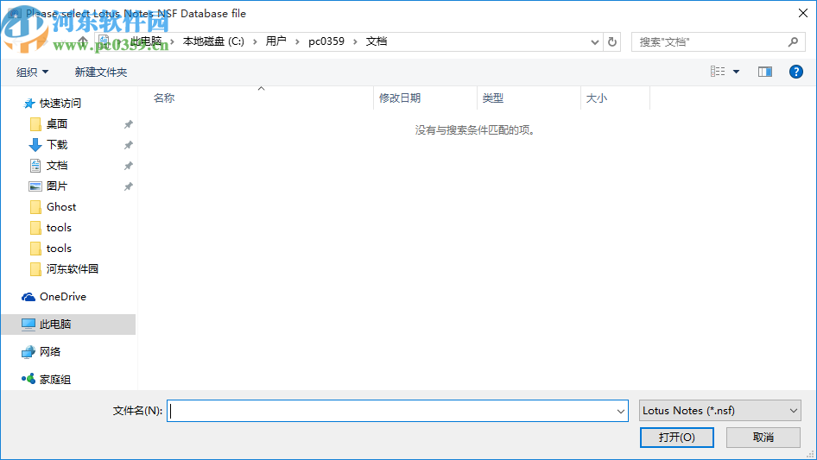This screenshot has width=817, height=460.
Task: Expand the file name history dropdown
Action: [621, 411]
